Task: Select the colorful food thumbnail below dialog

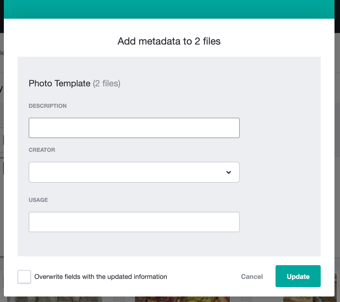Action: (x=182, y=299)
